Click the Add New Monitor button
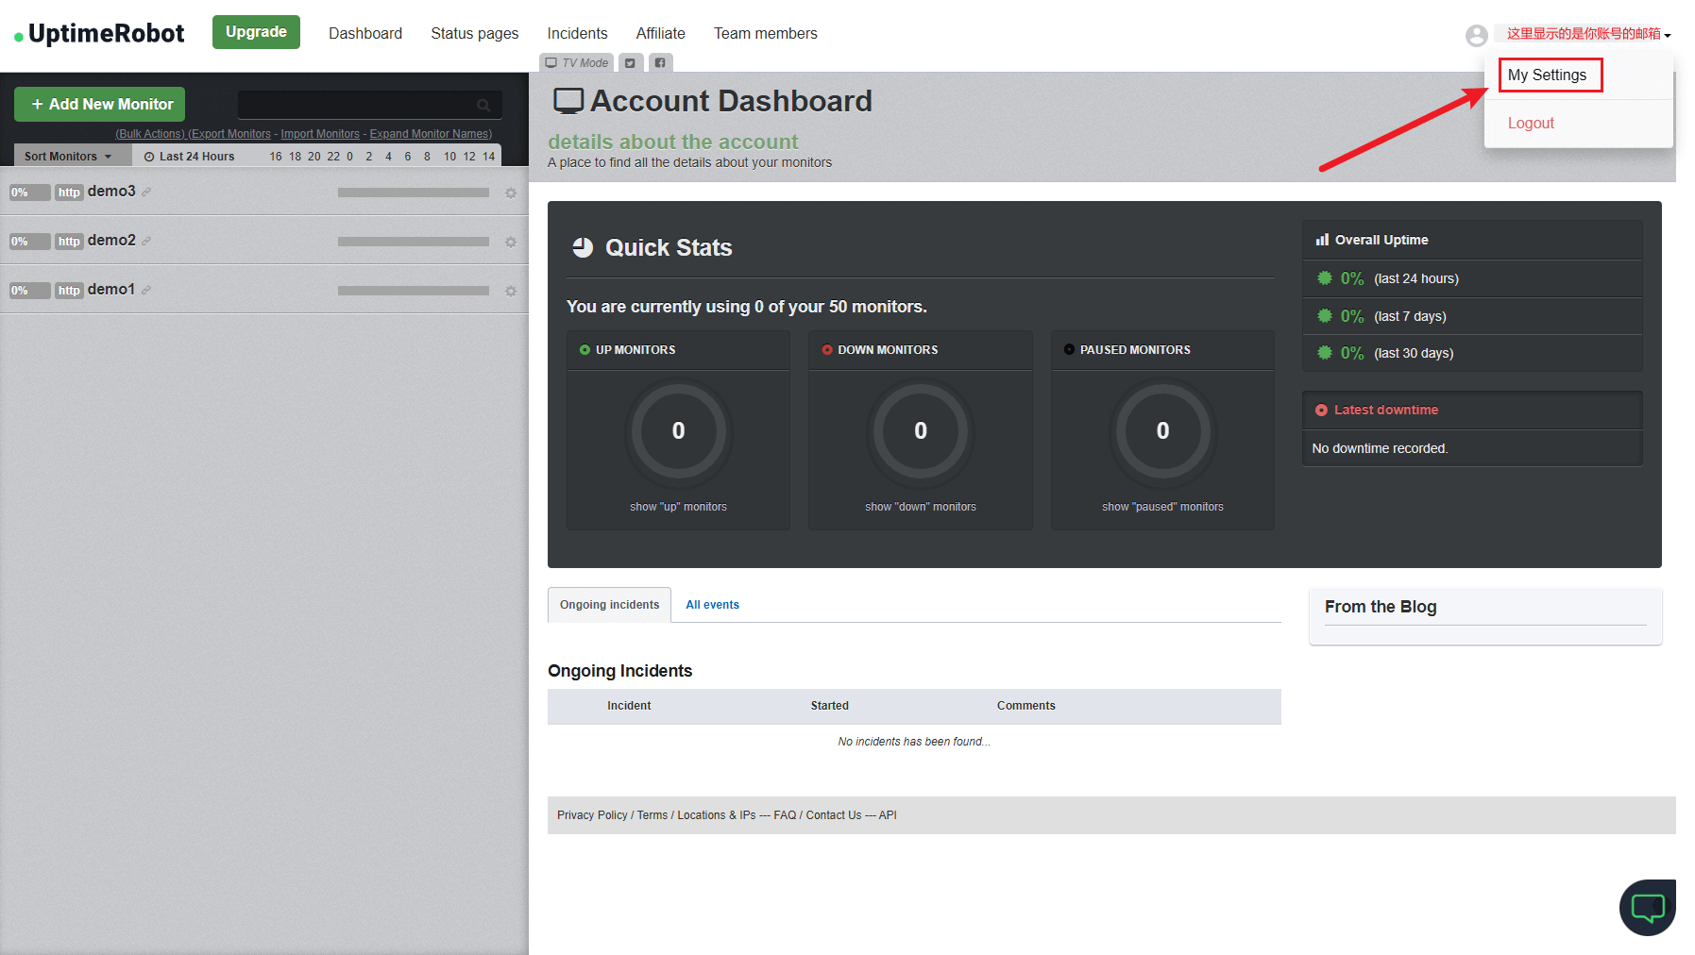Viewport: 1695px width, 955px height. point(100,105)
